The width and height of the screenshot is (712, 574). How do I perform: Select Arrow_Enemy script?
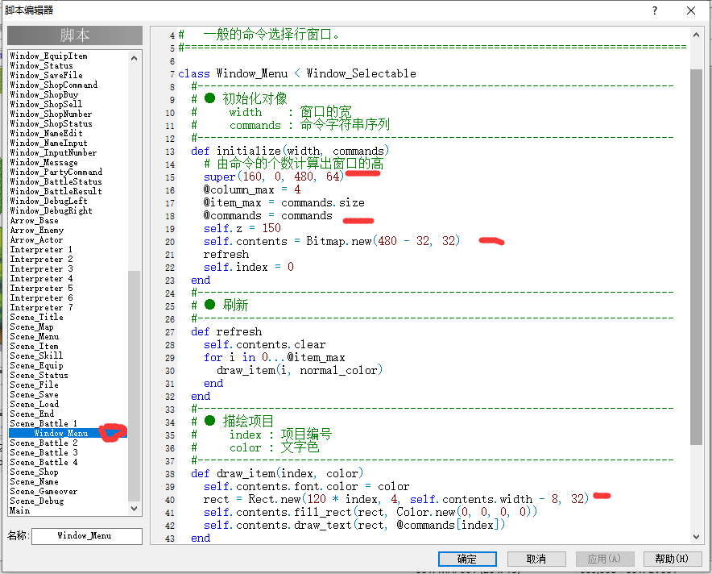pyautogui.click(x=37, y=230)
